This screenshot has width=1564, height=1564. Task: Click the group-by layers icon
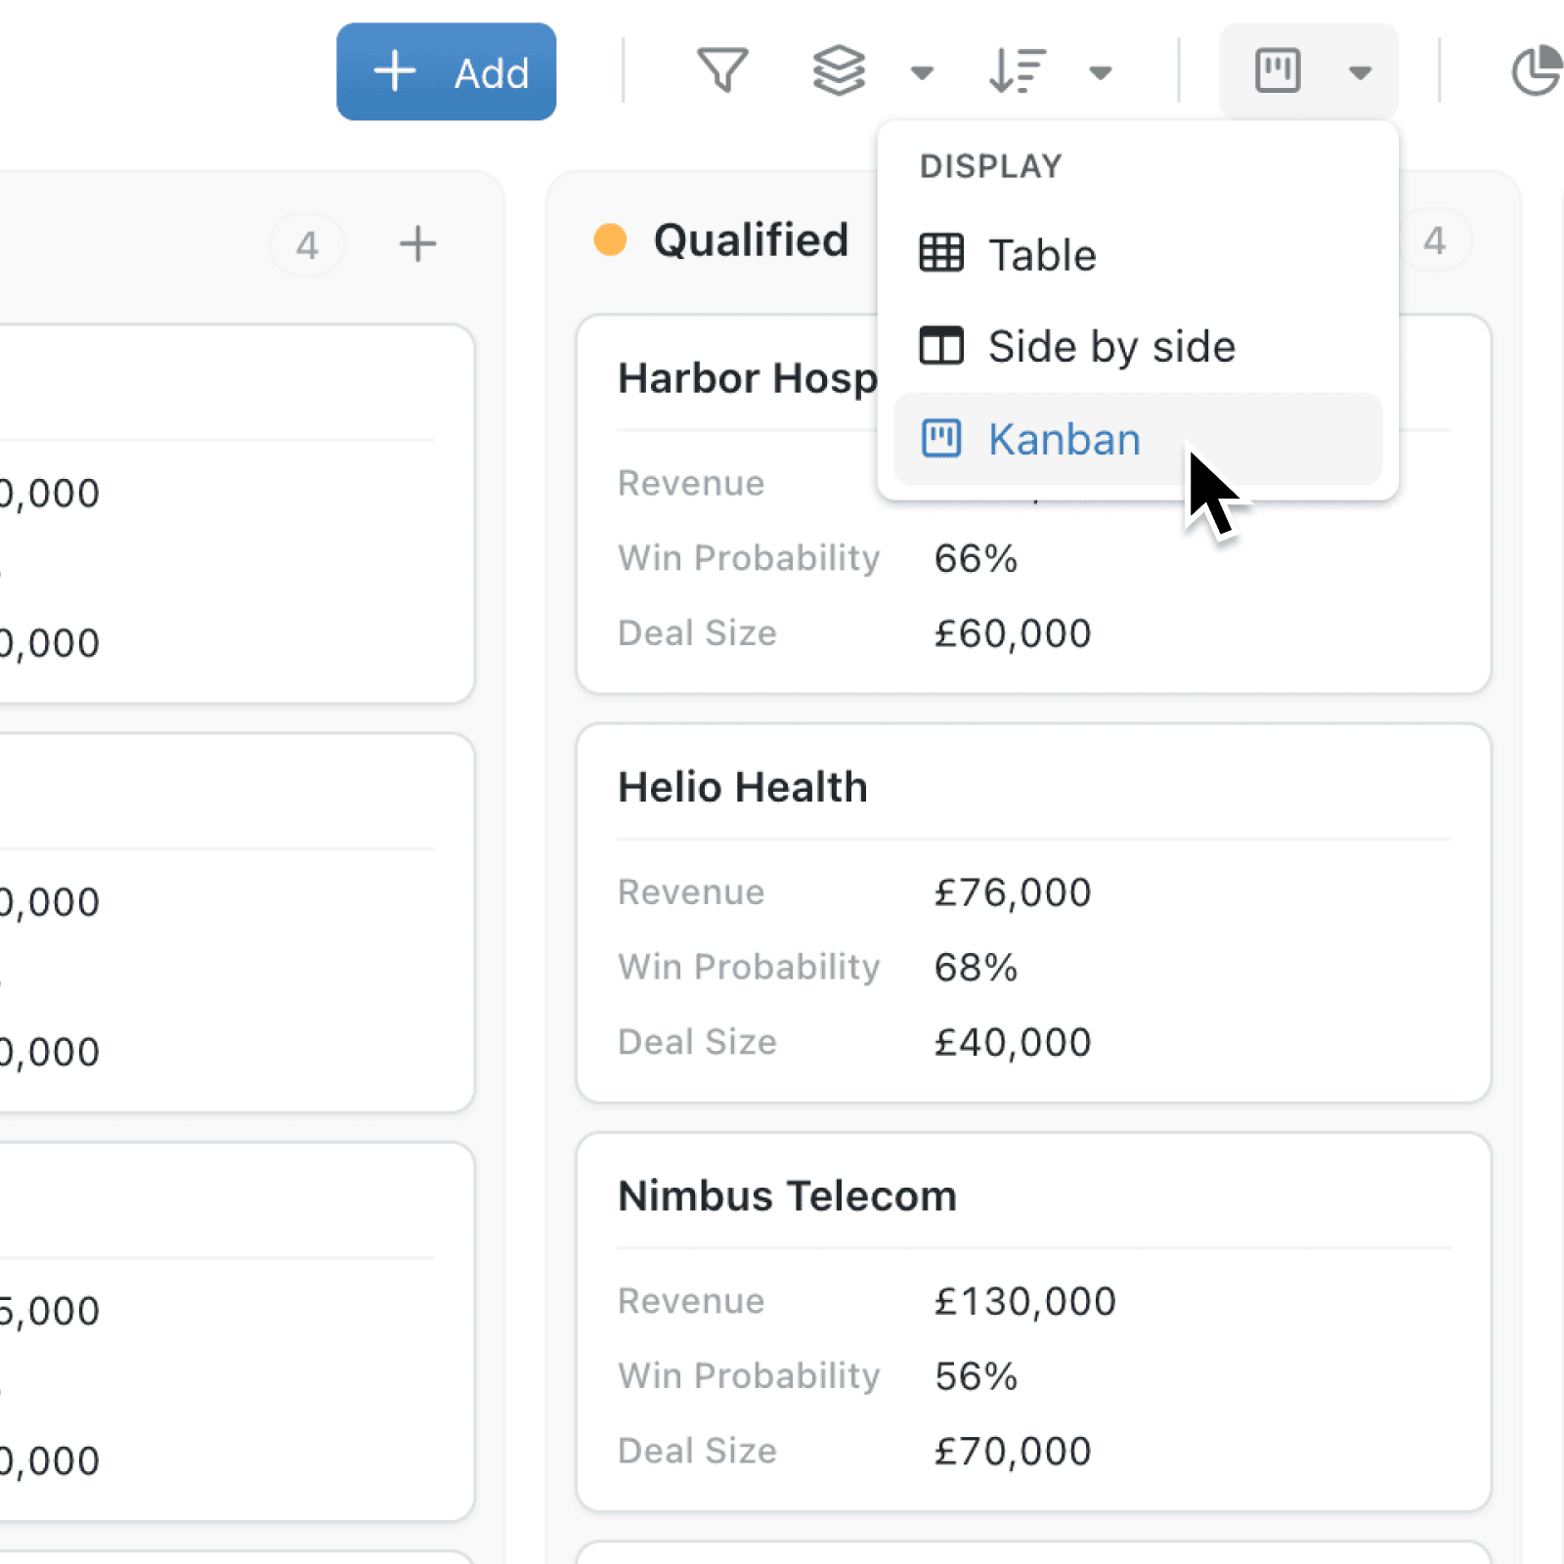click(839, 70)
